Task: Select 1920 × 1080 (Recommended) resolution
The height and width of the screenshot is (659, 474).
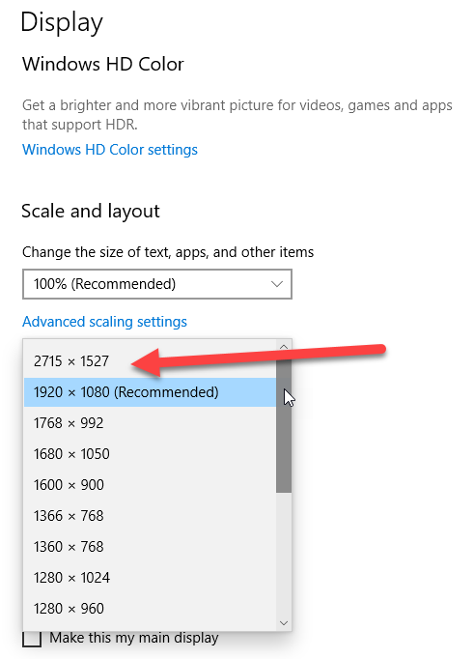Action: 150,392
